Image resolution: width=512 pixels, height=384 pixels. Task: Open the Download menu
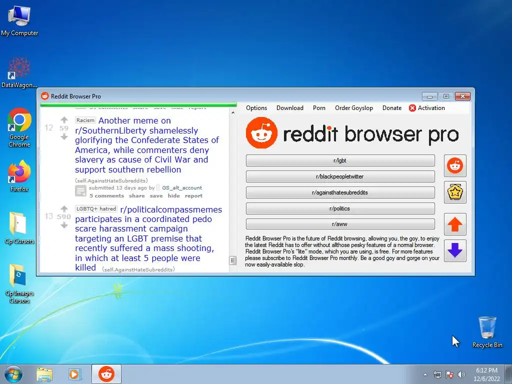290,108
